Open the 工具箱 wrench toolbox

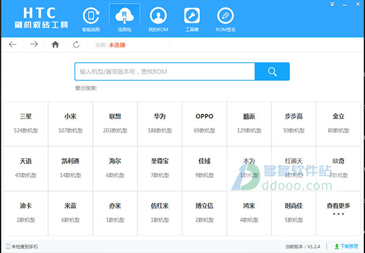[192, 19]
